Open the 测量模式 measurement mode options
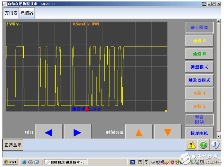This screenshot has height=167, width=224. [199, 67]
